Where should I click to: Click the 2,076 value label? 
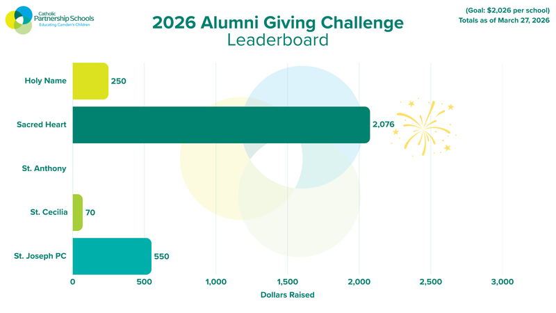tap(383, 125)
